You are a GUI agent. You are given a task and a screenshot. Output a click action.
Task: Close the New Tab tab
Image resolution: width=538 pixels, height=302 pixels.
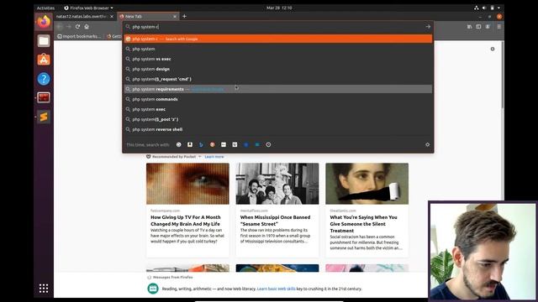175,17
